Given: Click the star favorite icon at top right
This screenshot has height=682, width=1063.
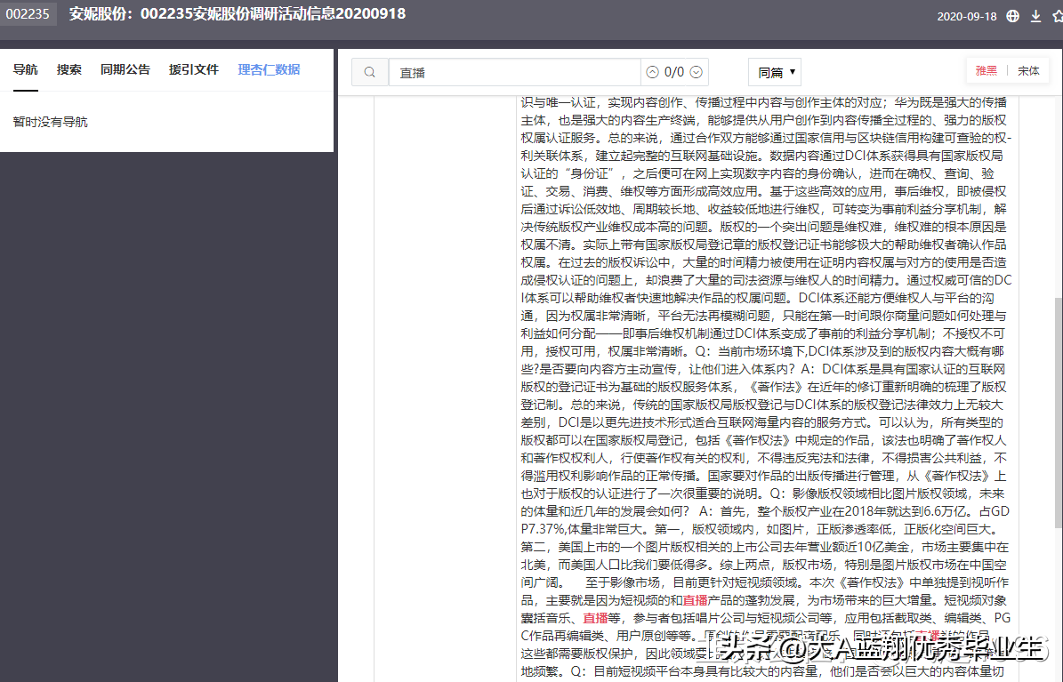Looking at the screenshot, I should [x=1056, y=15].
